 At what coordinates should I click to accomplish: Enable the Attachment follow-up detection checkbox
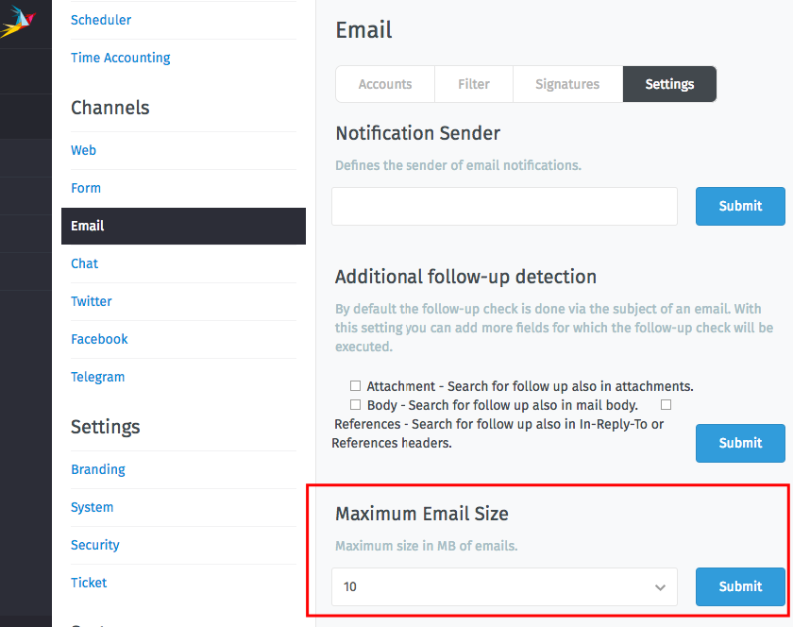point(356,385)
